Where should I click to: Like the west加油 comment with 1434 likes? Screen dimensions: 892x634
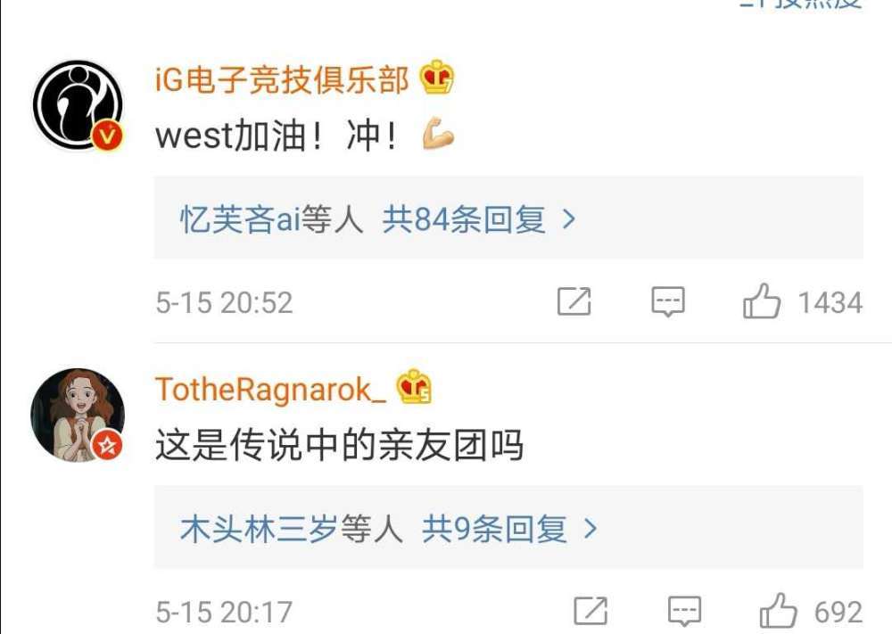(x=803, y=301)
